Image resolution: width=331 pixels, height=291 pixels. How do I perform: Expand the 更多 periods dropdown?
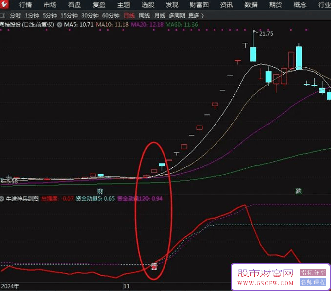click(196, 15)
